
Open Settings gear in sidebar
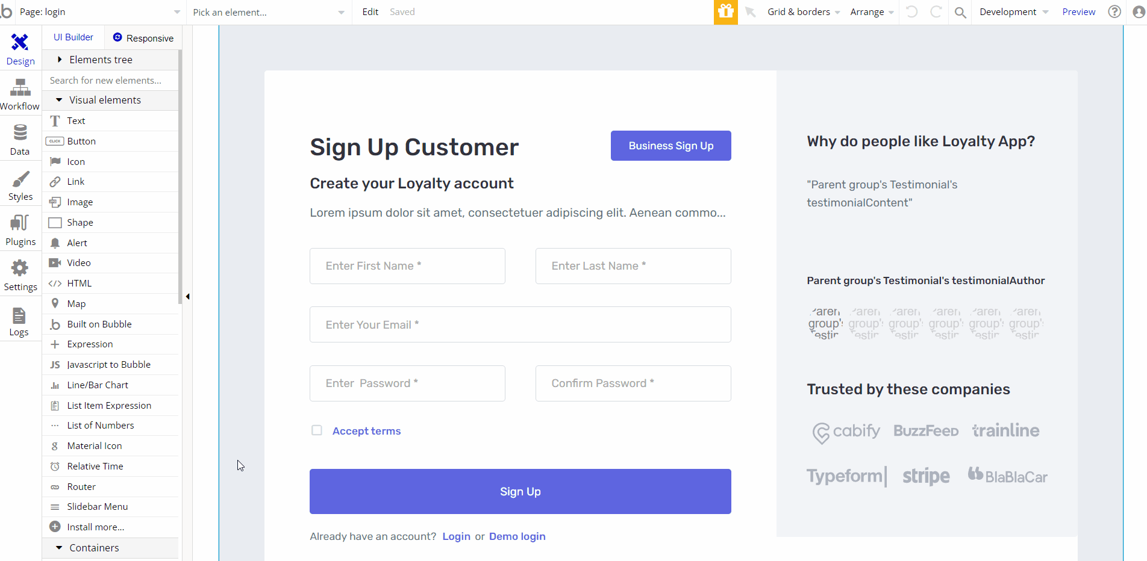click(x=20, y=268)
